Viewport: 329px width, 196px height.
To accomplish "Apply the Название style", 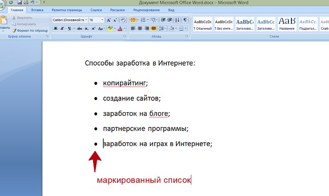I will tap(287, 24).
